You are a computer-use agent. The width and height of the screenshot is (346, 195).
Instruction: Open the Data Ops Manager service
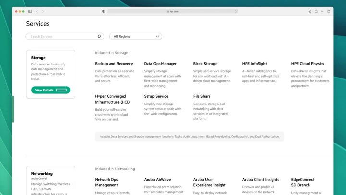point(160,64)
